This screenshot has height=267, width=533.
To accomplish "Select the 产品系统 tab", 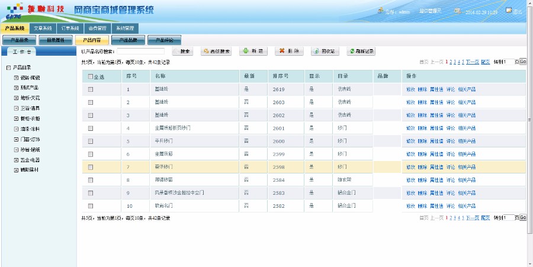I will click(x=15, y=28).
